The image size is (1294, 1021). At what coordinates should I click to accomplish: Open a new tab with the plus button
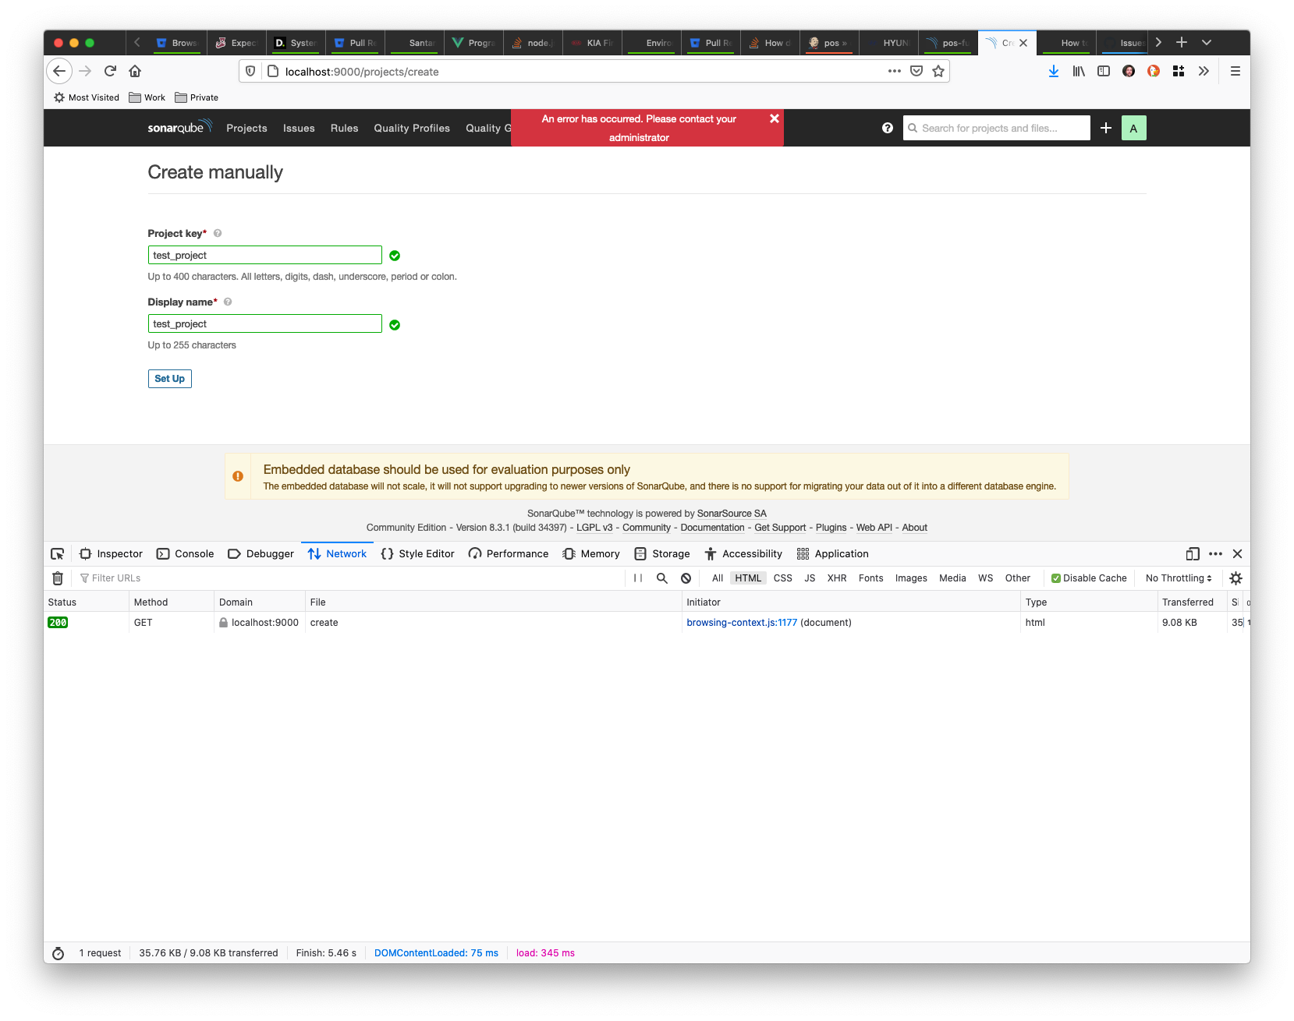[1182, 43]
